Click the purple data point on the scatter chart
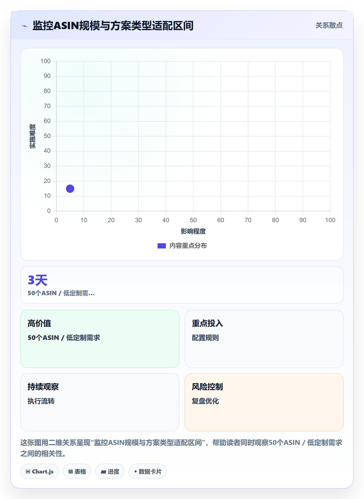Screen dimensions: 364x499 pos(70,189)
